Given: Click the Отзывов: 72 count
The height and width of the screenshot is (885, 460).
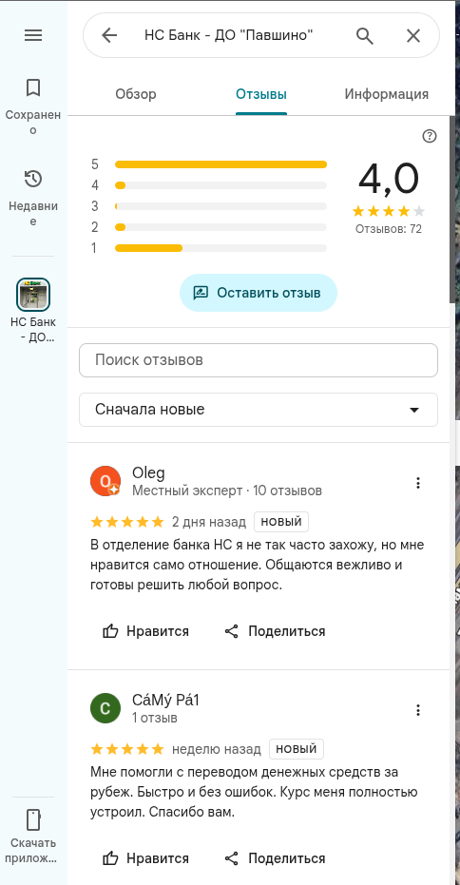Looking at the screenshot, I should pos(389,229).
